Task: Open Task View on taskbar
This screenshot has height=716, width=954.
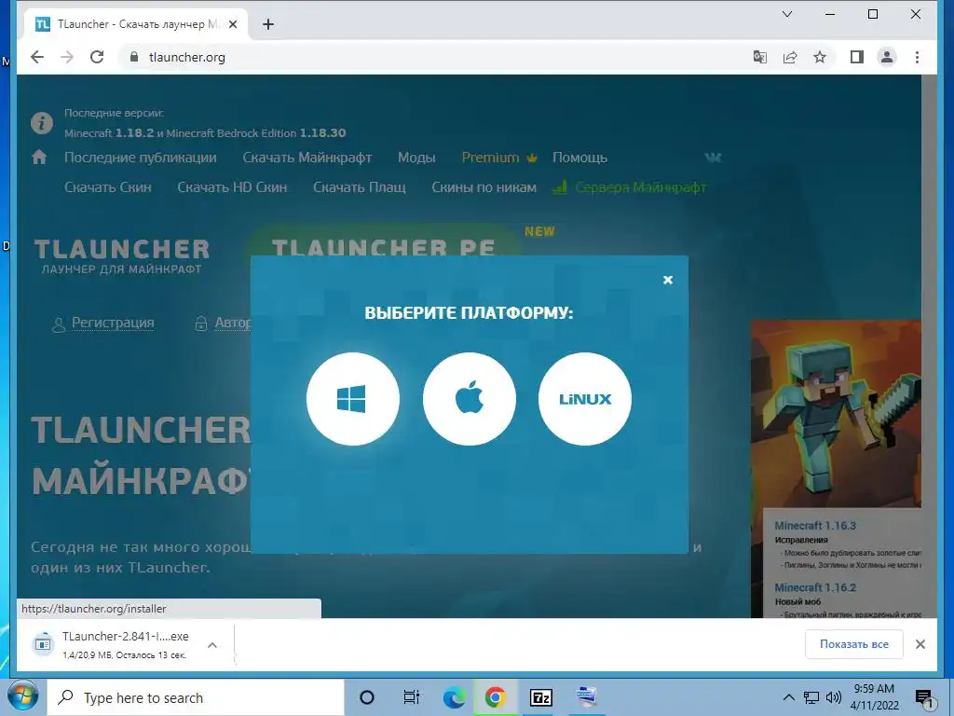Action: click(x=412, y=697)
